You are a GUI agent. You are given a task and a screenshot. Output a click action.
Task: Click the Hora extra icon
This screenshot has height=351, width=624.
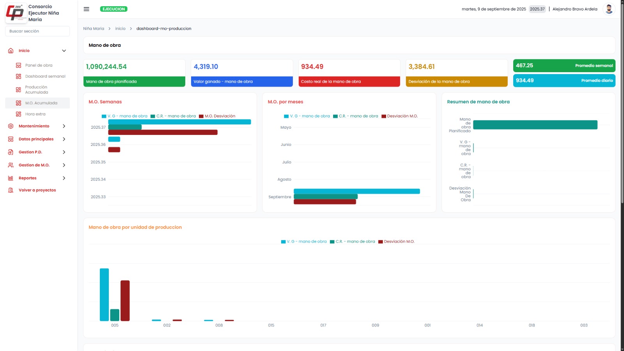18,114
